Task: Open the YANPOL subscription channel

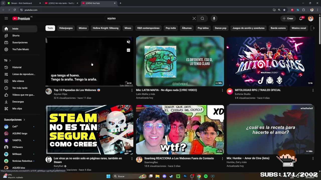Action: 20,140
